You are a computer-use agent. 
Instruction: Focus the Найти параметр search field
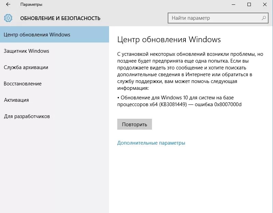coord(218,18)
